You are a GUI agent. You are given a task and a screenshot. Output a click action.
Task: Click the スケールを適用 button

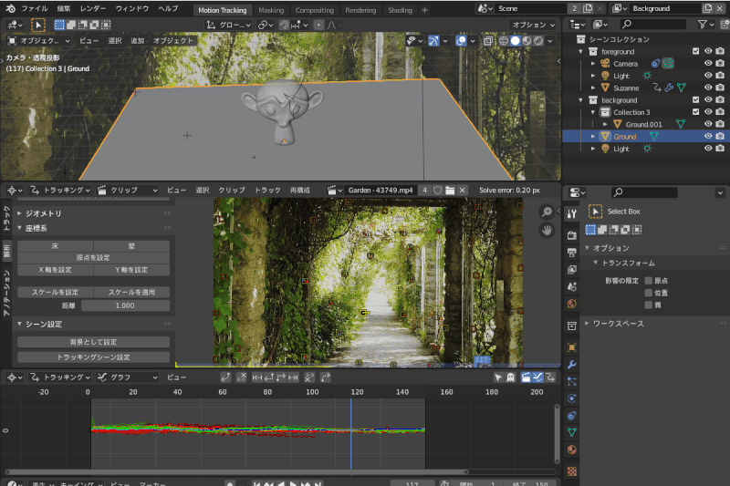tap(131, 292)
